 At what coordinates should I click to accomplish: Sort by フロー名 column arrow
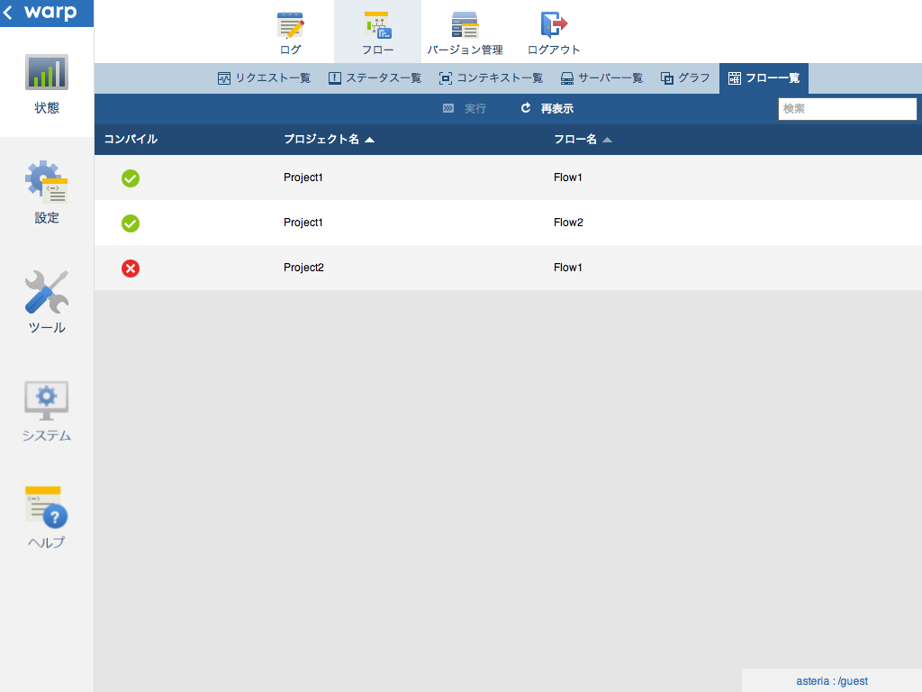click(608, 140)
